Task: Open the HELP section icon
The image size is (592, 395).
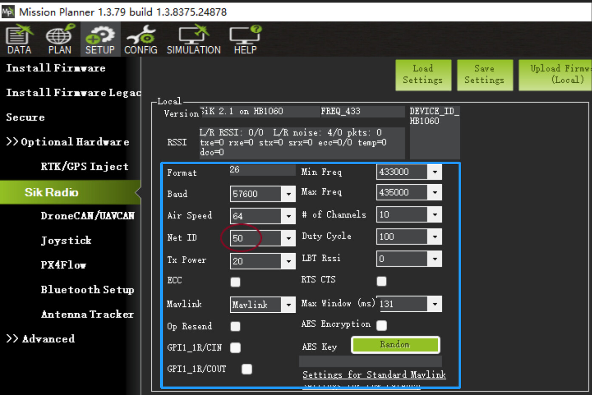Action: pyautogui.click(x=244, y=39)
